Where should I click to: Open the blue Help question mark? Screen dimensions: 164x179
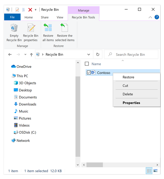click(x=157, y=17)
